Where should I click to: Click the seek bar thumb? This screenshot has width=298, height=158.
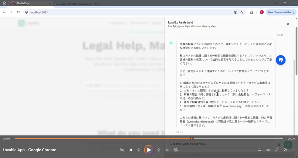(x=192, y=139)
